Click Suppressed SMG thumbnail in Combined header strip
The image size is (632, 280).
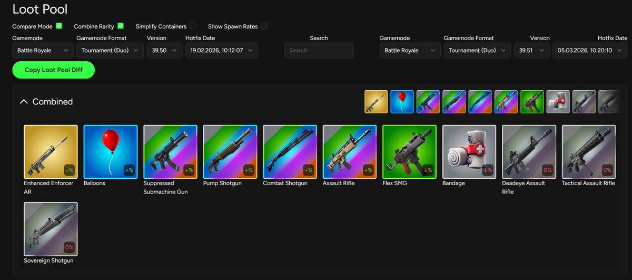(428, 101)
